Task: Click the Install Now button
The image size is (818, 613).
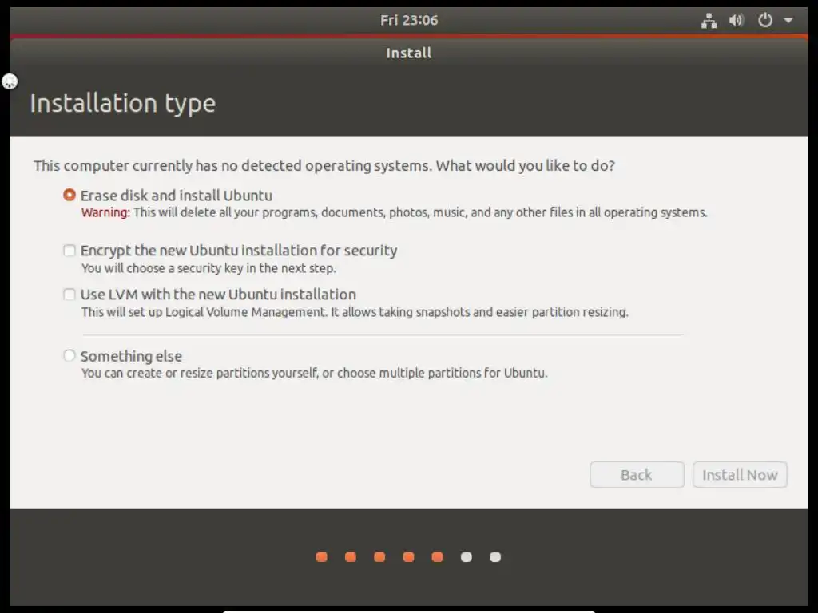Action: tap(740, 474)
